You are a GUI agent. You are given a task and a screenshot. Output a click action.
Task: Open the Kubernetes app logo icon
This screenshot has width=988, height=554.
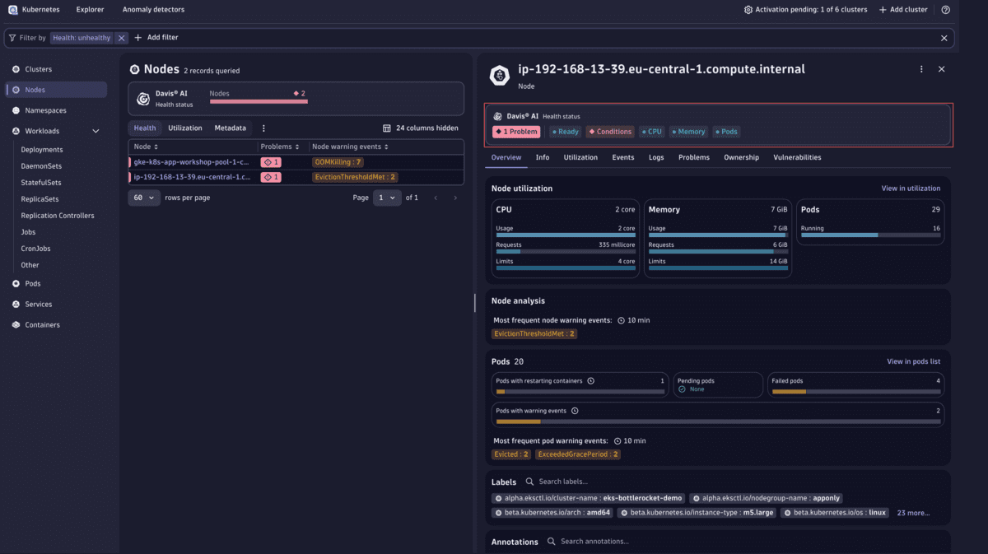(x=12, y=10)
